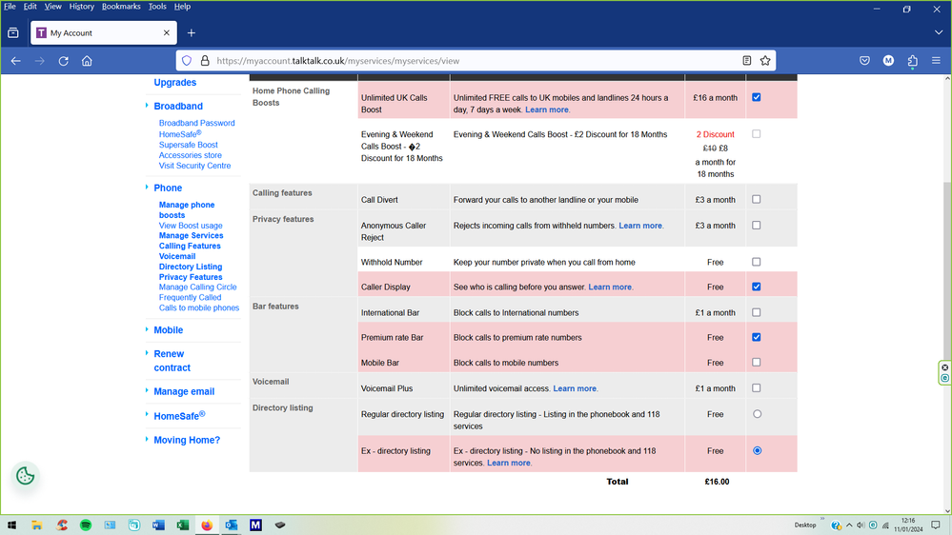The height and width of the screenshot is (535, 952).
Task: Open the History menu
Action: pos(81,7)
